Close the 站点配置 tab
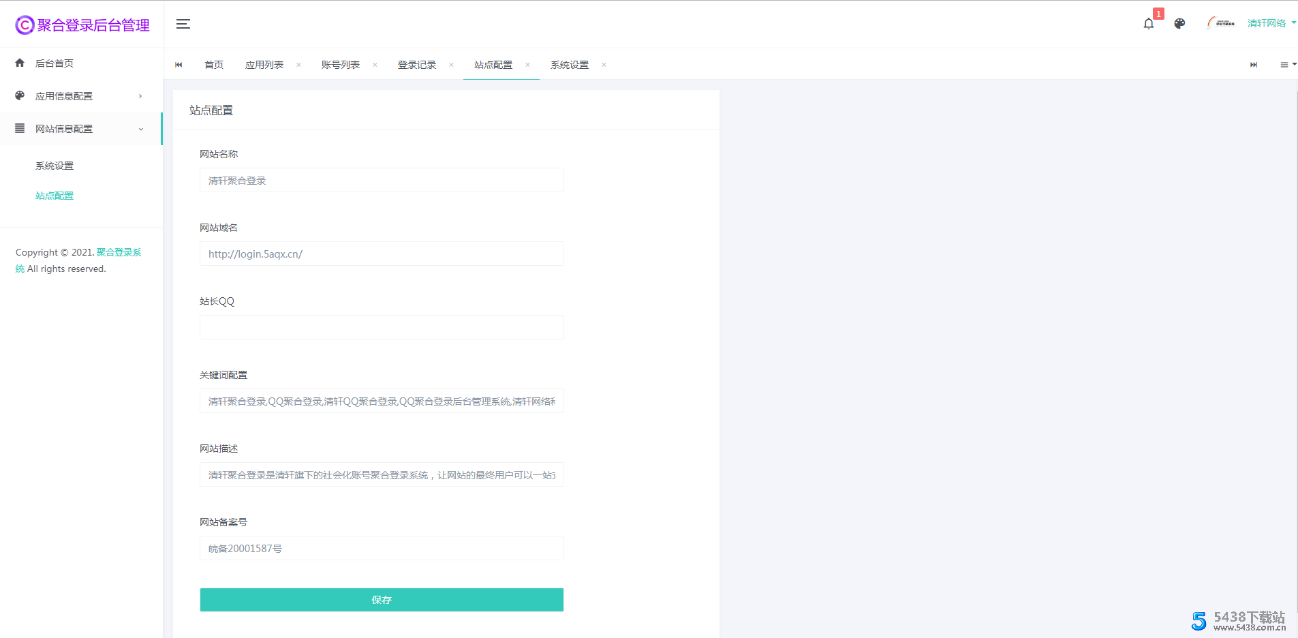 (x=528, y=65)
